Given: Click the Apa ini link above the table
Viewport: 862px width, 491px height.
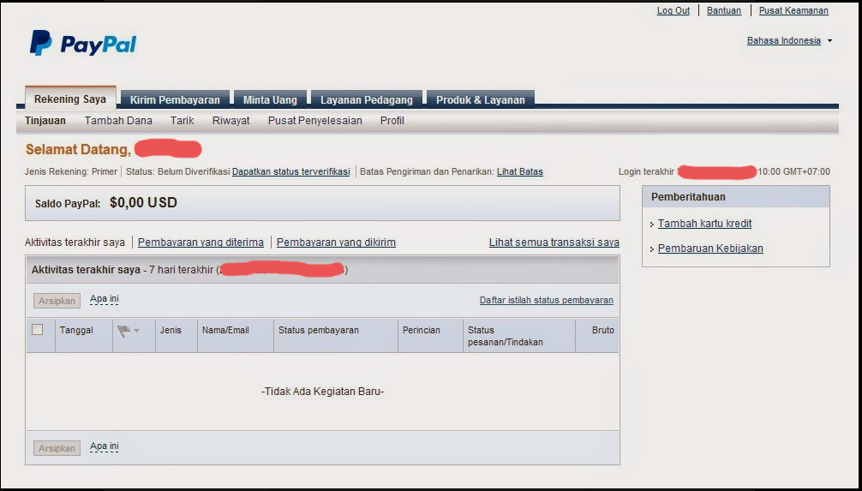Looking at the screenshot, I should coord(105,299).
